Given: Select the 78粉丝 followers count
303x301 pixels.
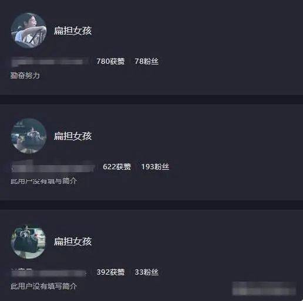Looking at the screenshot, I should click(147, 61).
